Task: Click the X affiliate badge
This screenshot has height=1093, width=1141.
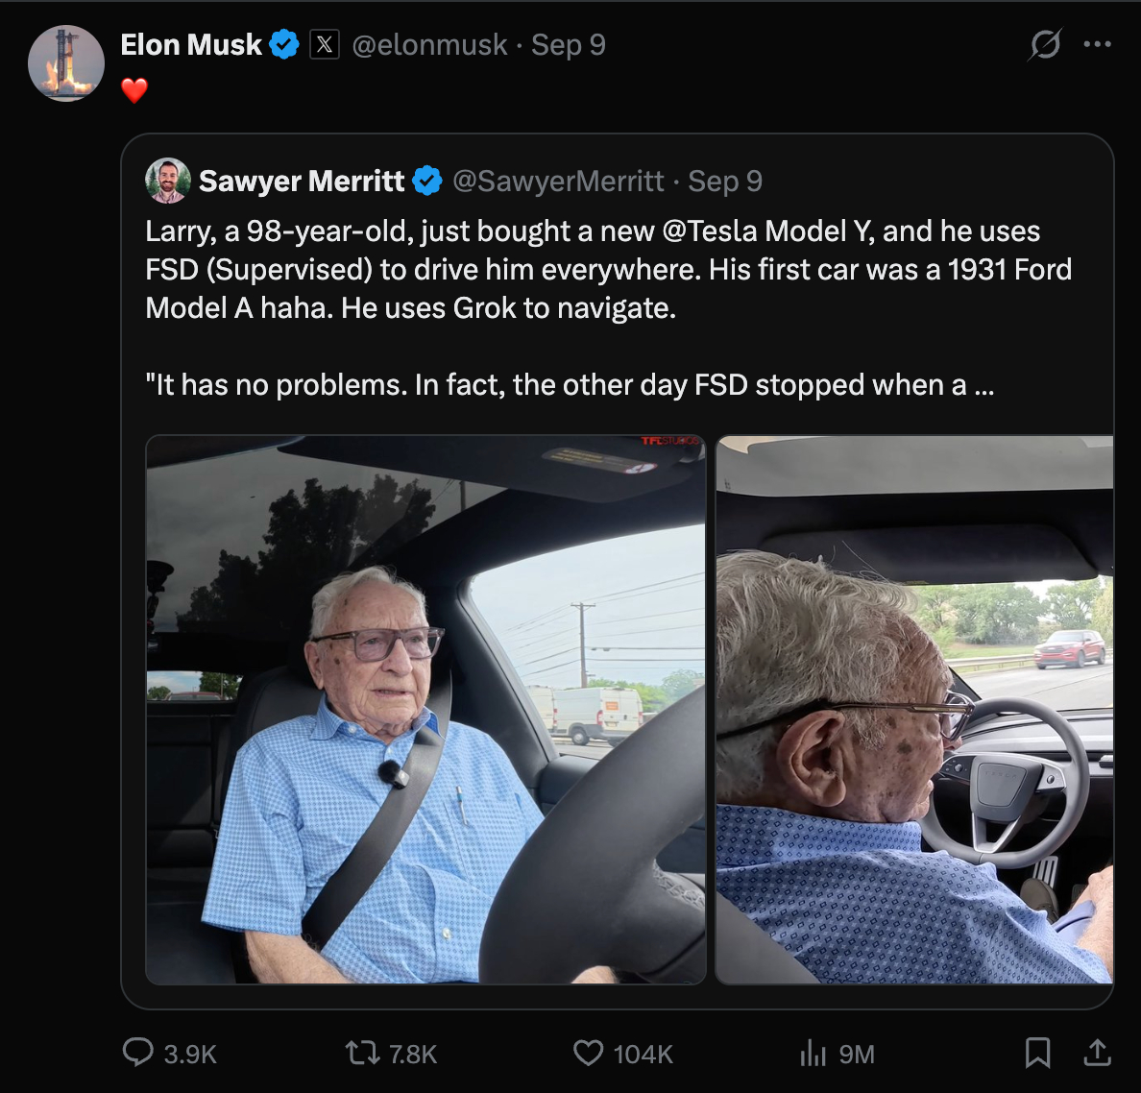Action: coord(325,45)
